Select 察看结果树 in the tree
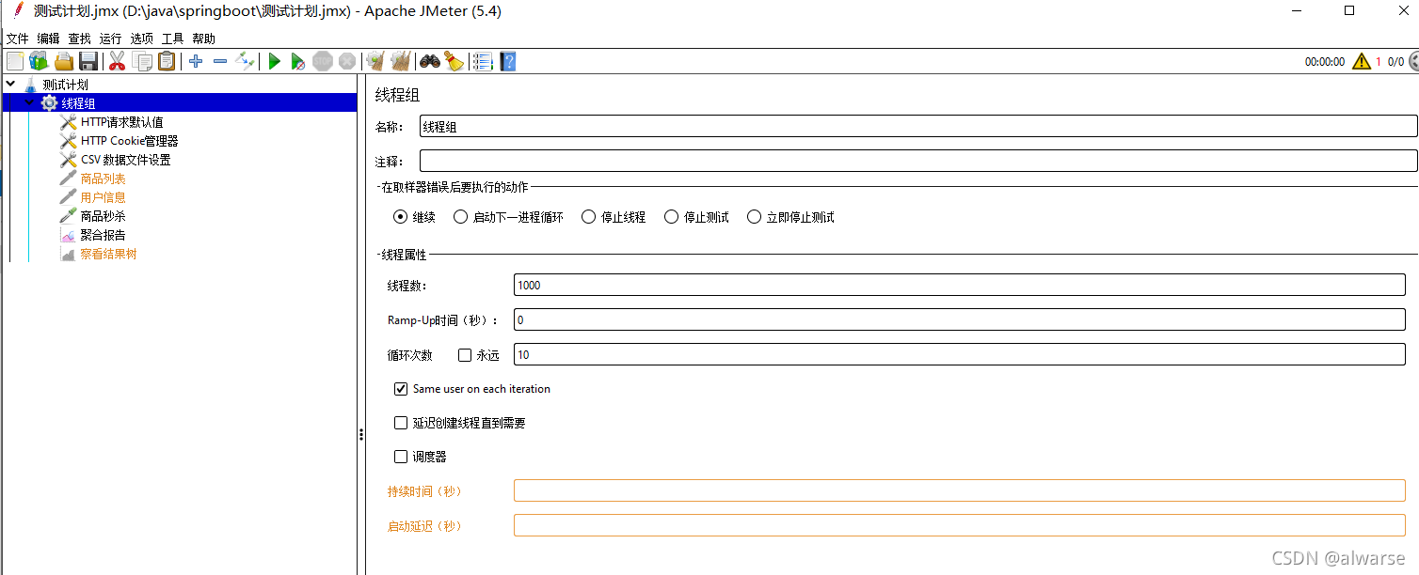Viewport: 1419px width, 575px height. (108, 254)
